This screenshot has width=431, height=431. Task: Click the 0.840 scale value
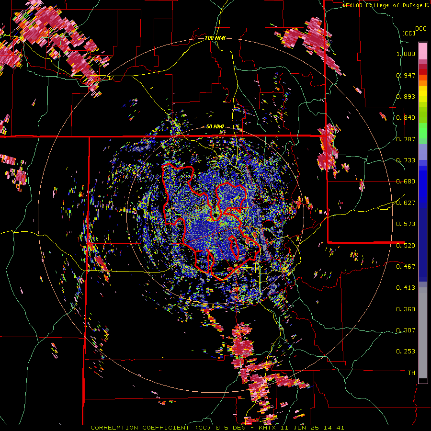click(x=406, y=118)
